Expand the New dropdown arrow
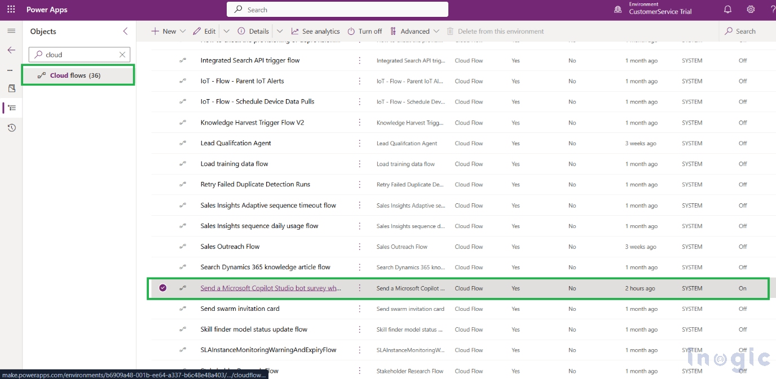The height and width of the screenshot is (379, 776). 183,32
